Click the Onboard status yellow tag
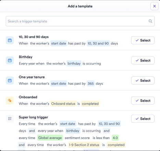Screen dimensions: 160x151 click(63, 104)
